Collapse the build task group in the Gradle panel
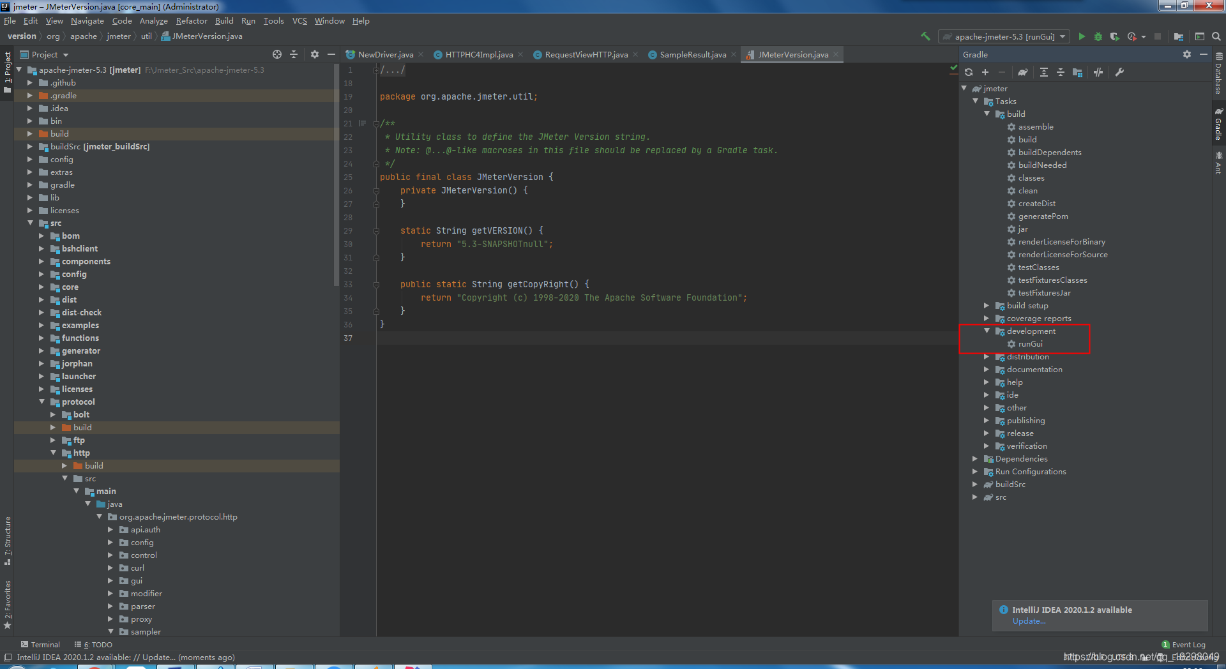The width and height of the screenshot is (1226, 669). tap(987, 114)
